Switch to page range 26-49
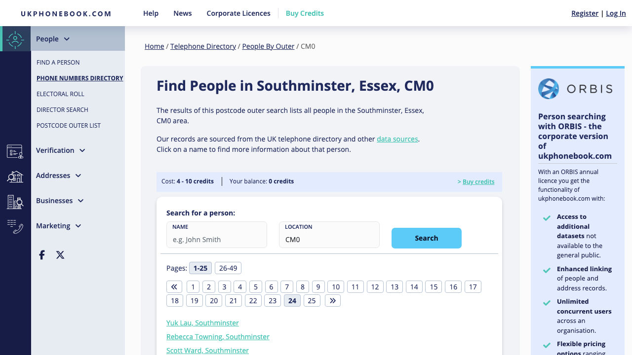 (x=228, y=268)
